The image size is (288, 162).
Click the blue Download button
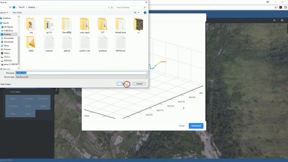tap(196, 126)
